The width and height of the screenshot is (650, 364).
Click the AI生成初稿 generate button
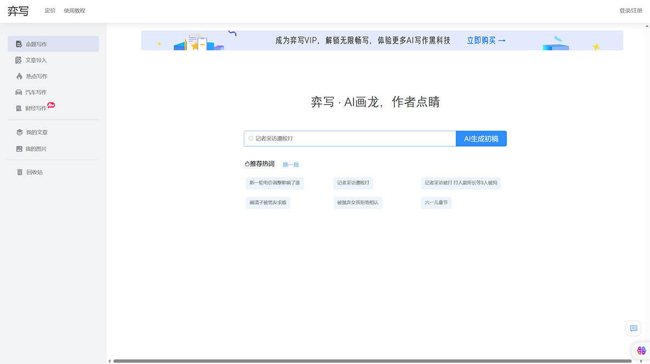click(x=481, y=139)
